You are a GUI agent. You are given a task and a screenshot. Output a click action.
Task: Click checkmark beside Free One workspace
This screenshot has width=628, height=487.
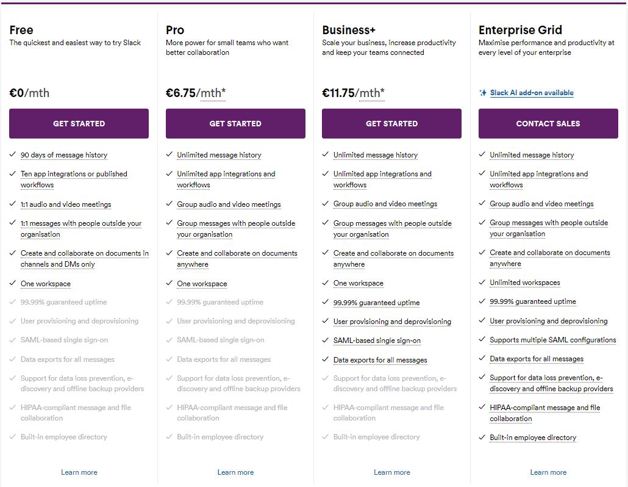tap(13, 283)
